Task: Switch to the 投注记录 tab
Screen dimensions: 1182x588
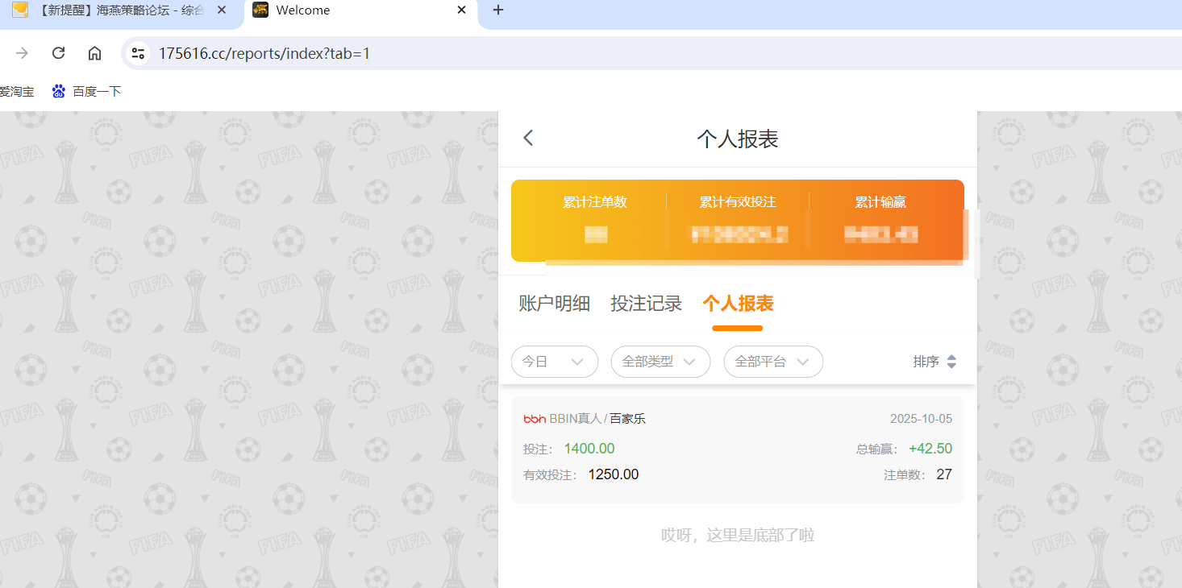Action: pos(646,304)
